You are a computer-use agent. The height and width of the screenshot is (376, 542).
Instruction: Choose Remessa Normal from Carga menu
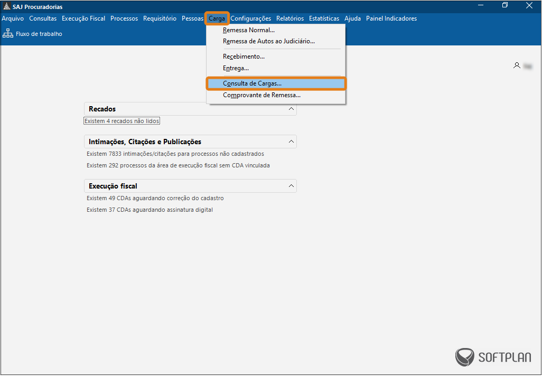248,30
